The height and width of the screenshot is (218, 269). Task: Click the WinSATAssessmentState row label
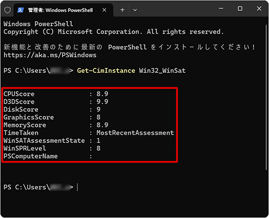[x=44, y=140]
